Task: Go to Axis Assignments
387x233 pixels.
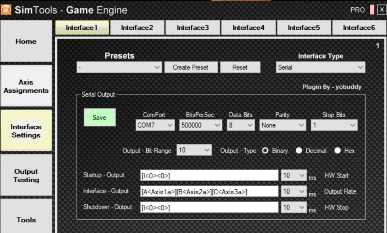Action: point(26,86)
